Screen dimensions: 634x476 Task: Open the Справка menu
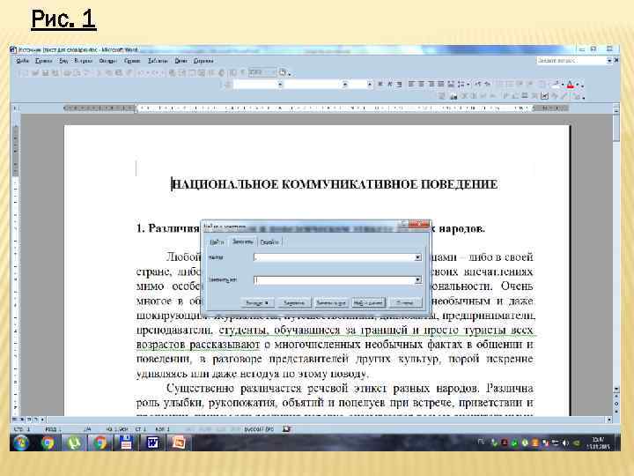tap(203, 61)
